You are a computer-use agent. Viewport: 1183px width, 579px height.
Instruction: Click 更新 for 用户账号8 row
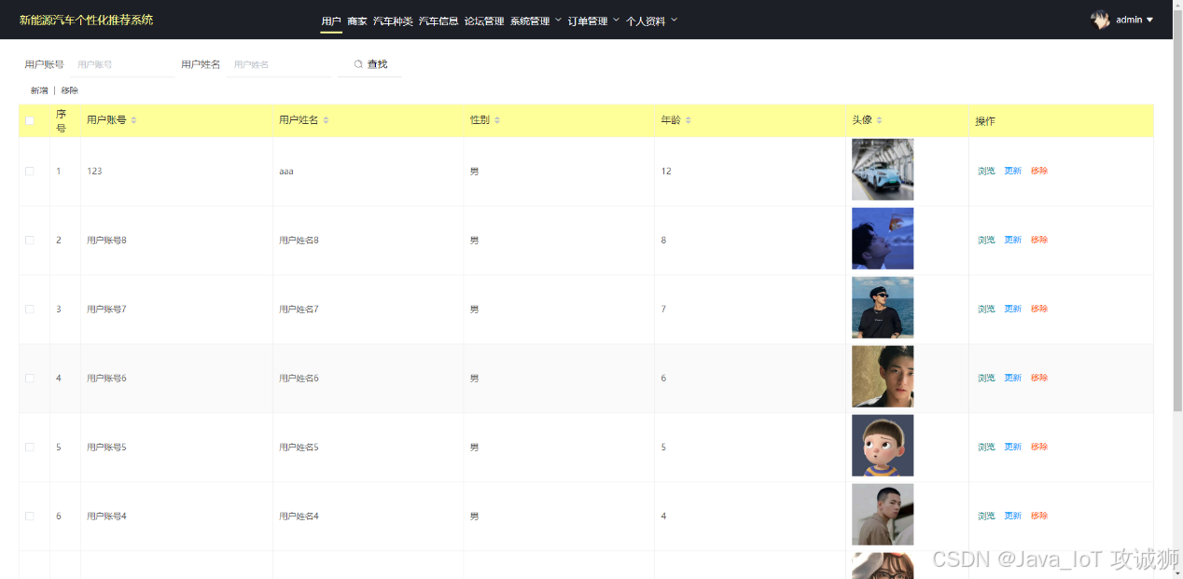click(x=1012, y=240)
